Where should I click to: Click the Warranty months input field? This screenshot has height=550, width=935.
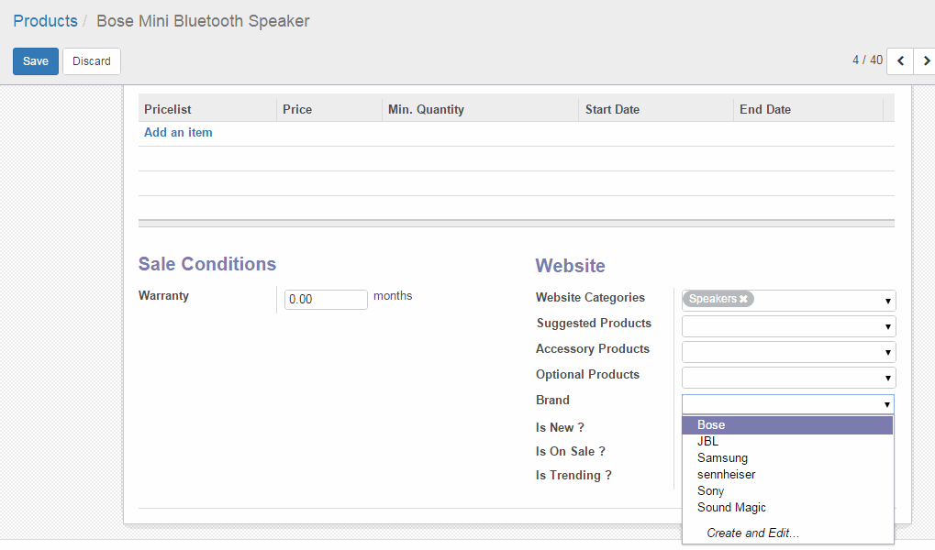pyautogui.click(x=326, y=299)
